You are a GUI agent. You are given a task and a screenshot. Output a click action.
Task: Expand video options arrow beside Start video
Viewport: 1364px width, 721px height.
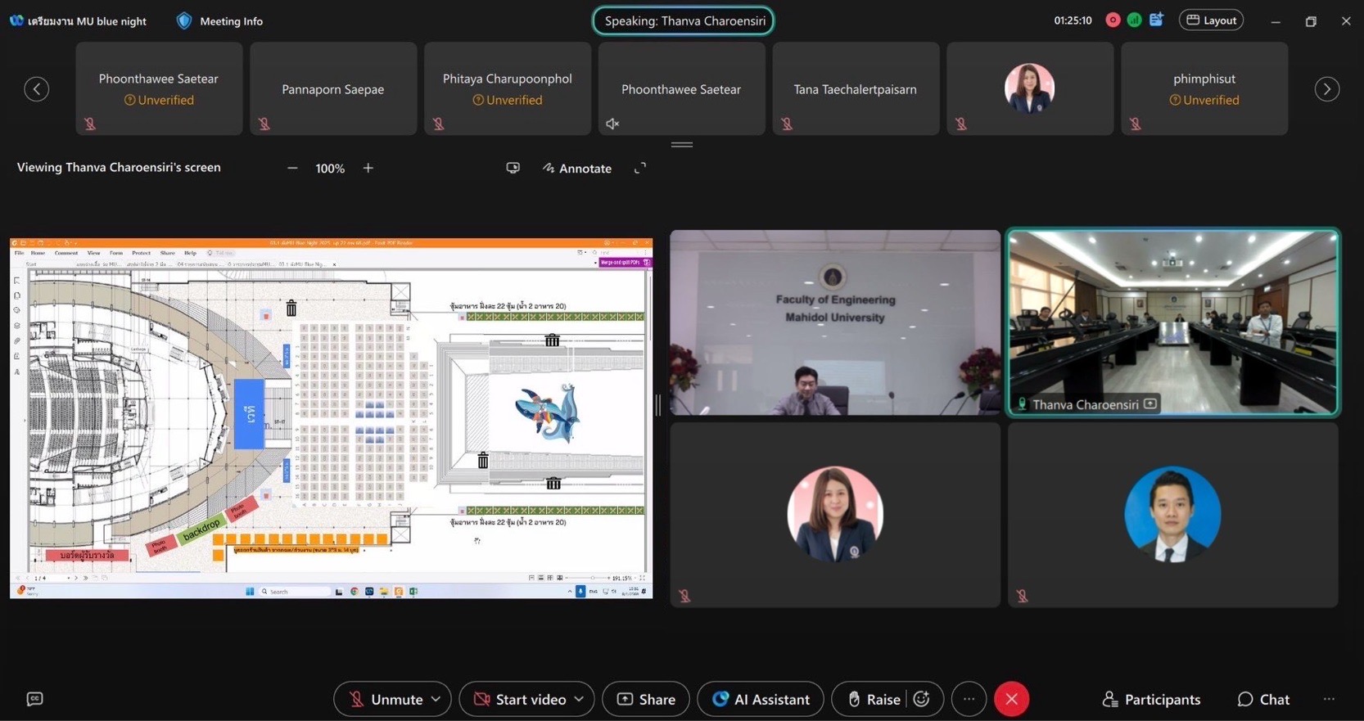pyautogui.click(x=580, y=699)
